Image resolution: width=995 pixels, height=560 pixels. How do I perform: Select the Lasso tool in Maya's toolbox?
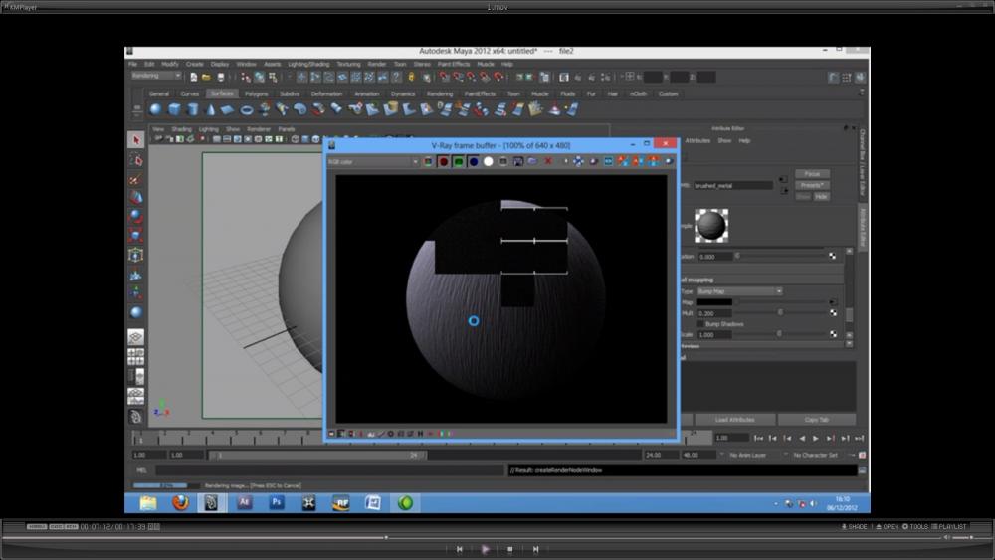point(135,159)
